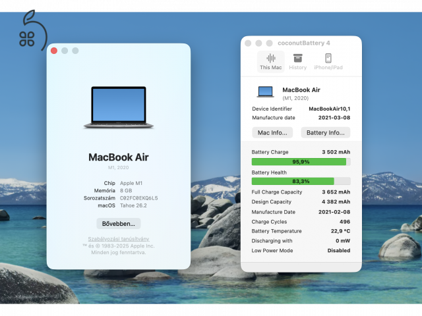Image resolution: width=422 pixels, height=316 pixels.
Task: Click the MacBook Air title in coconutBattery
Action: tap(301, 90)
